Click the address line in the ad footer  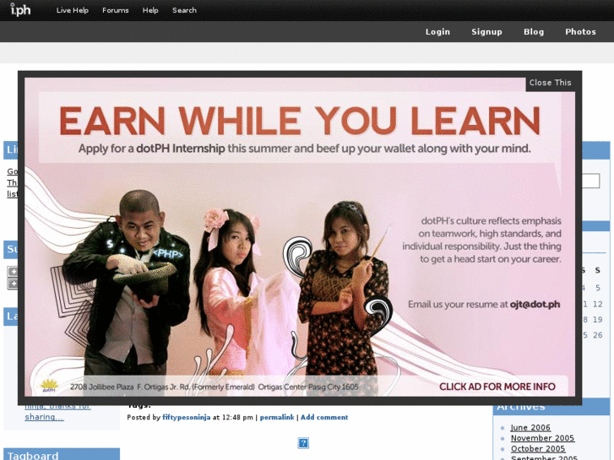tap(215, 387)
